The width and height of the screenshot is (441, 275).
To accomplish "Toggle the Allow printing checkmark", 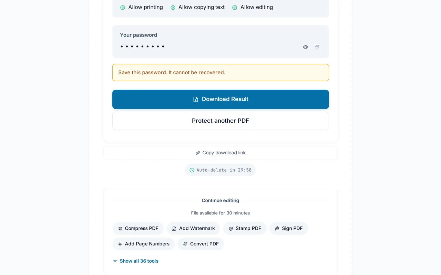I will coord(122,7).
